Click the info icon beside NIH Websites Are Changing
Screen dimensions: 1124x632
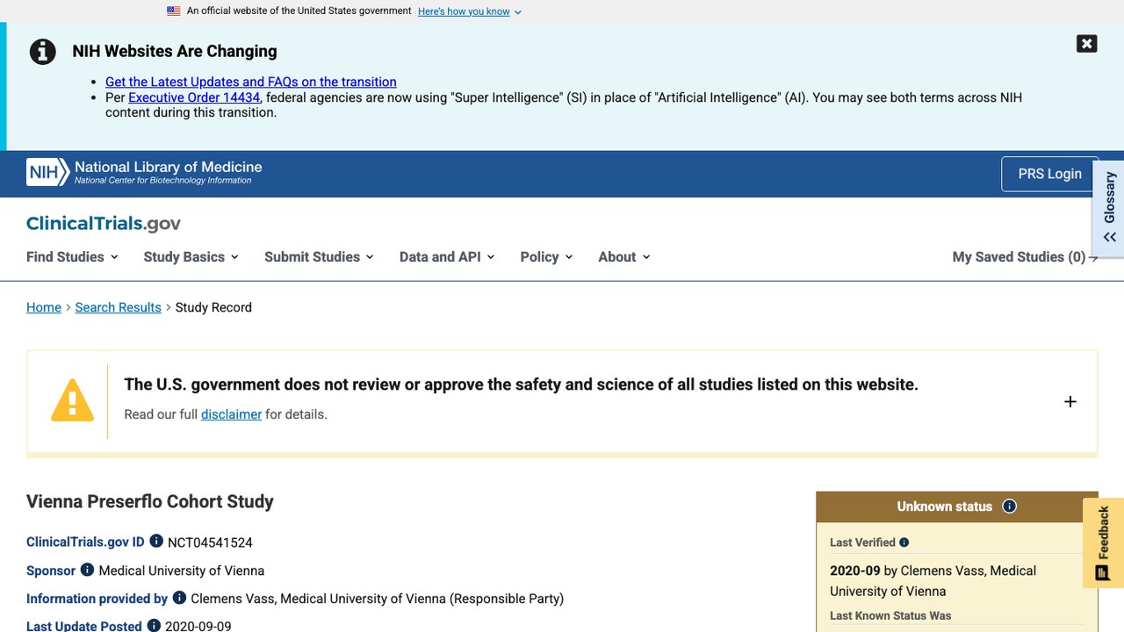[43, 52]
